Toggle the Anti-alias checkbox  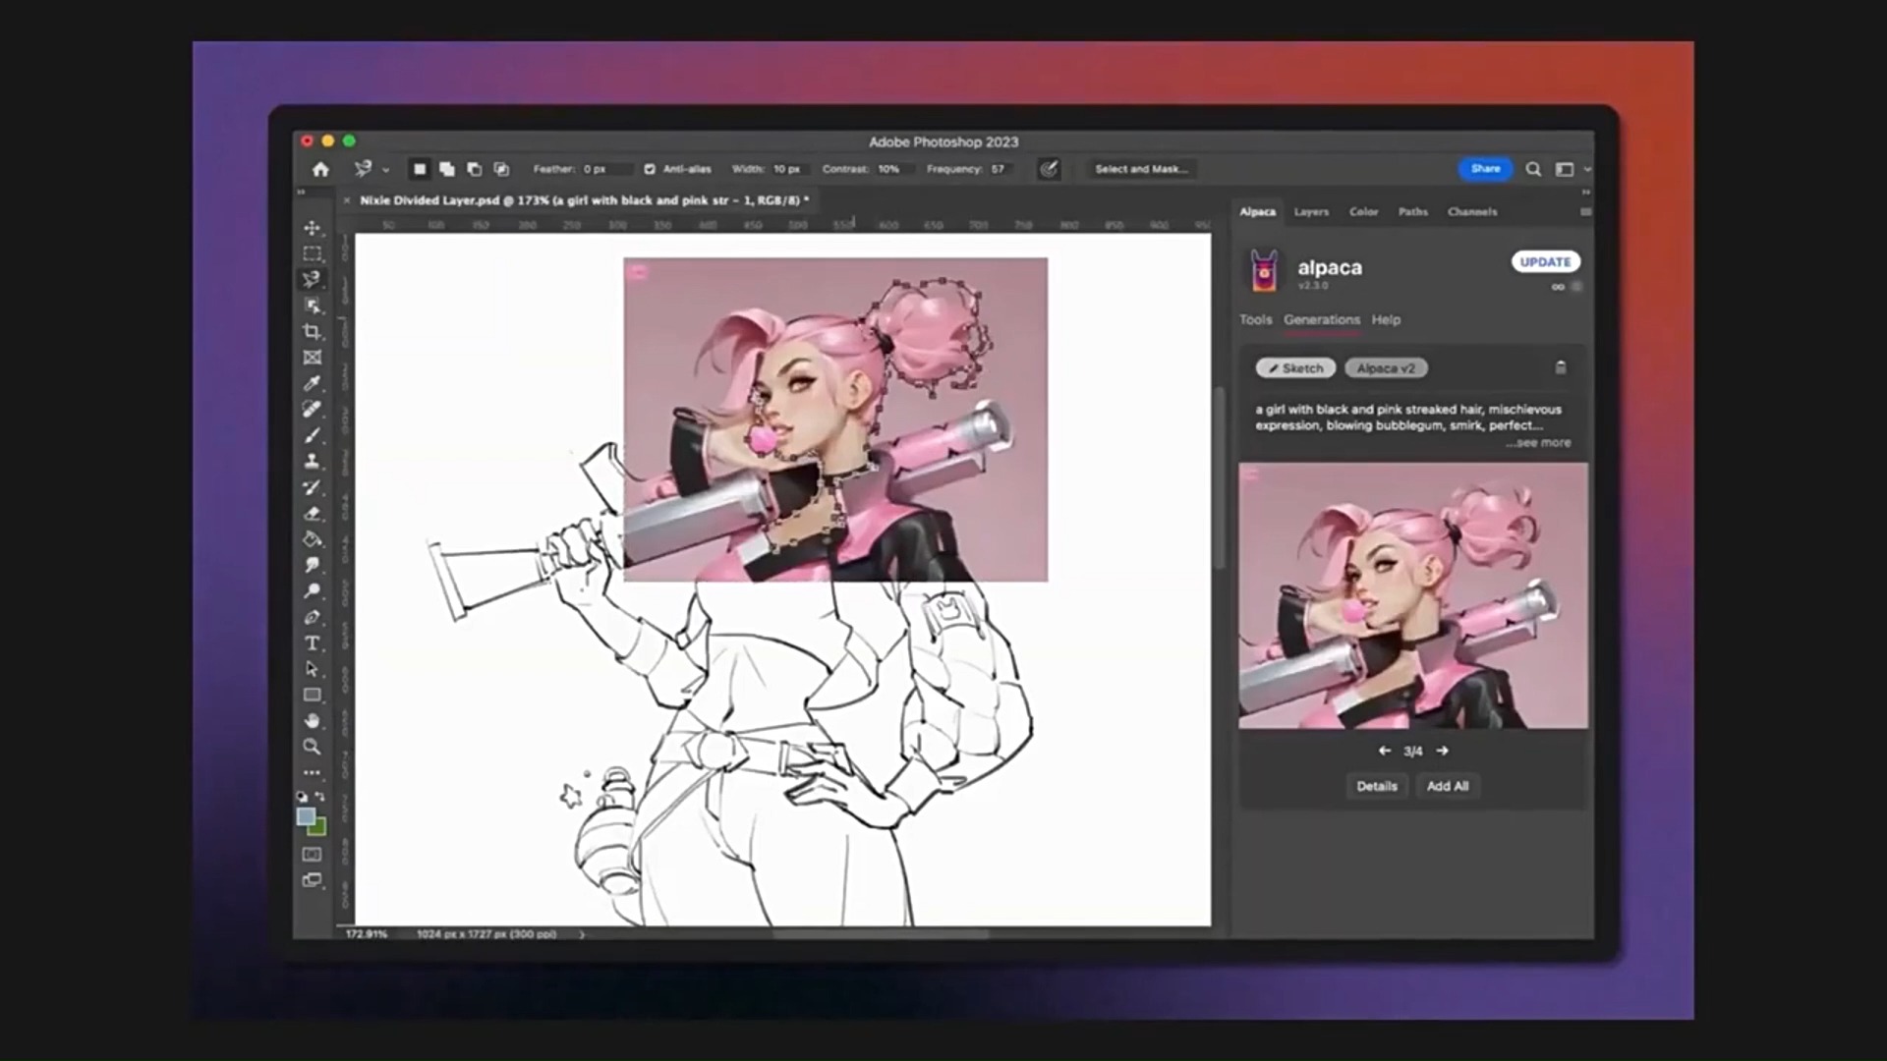click(650, 169)
